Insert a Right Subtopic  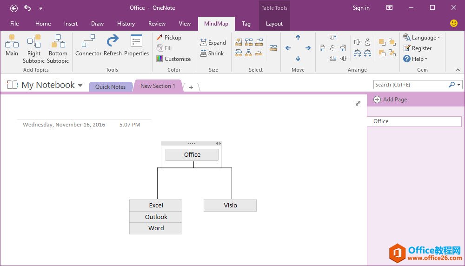click(x=33, y=49)
